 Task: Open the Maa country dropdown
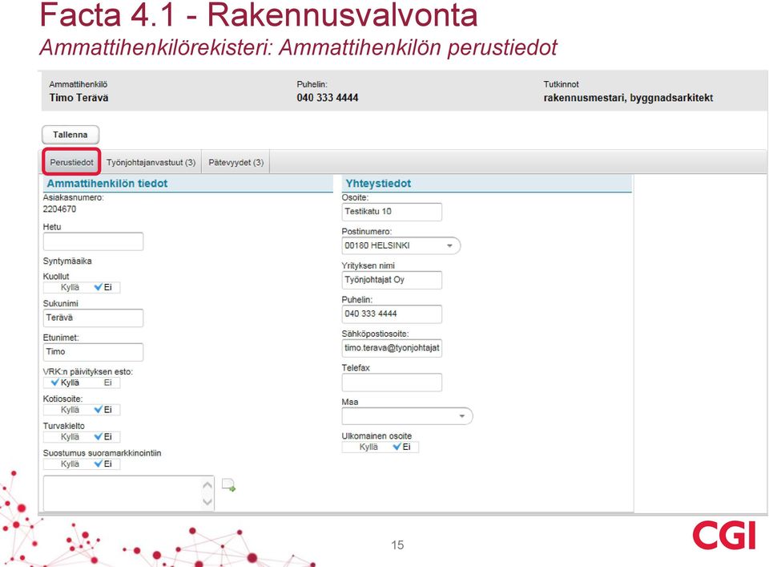tap(407, 416)
